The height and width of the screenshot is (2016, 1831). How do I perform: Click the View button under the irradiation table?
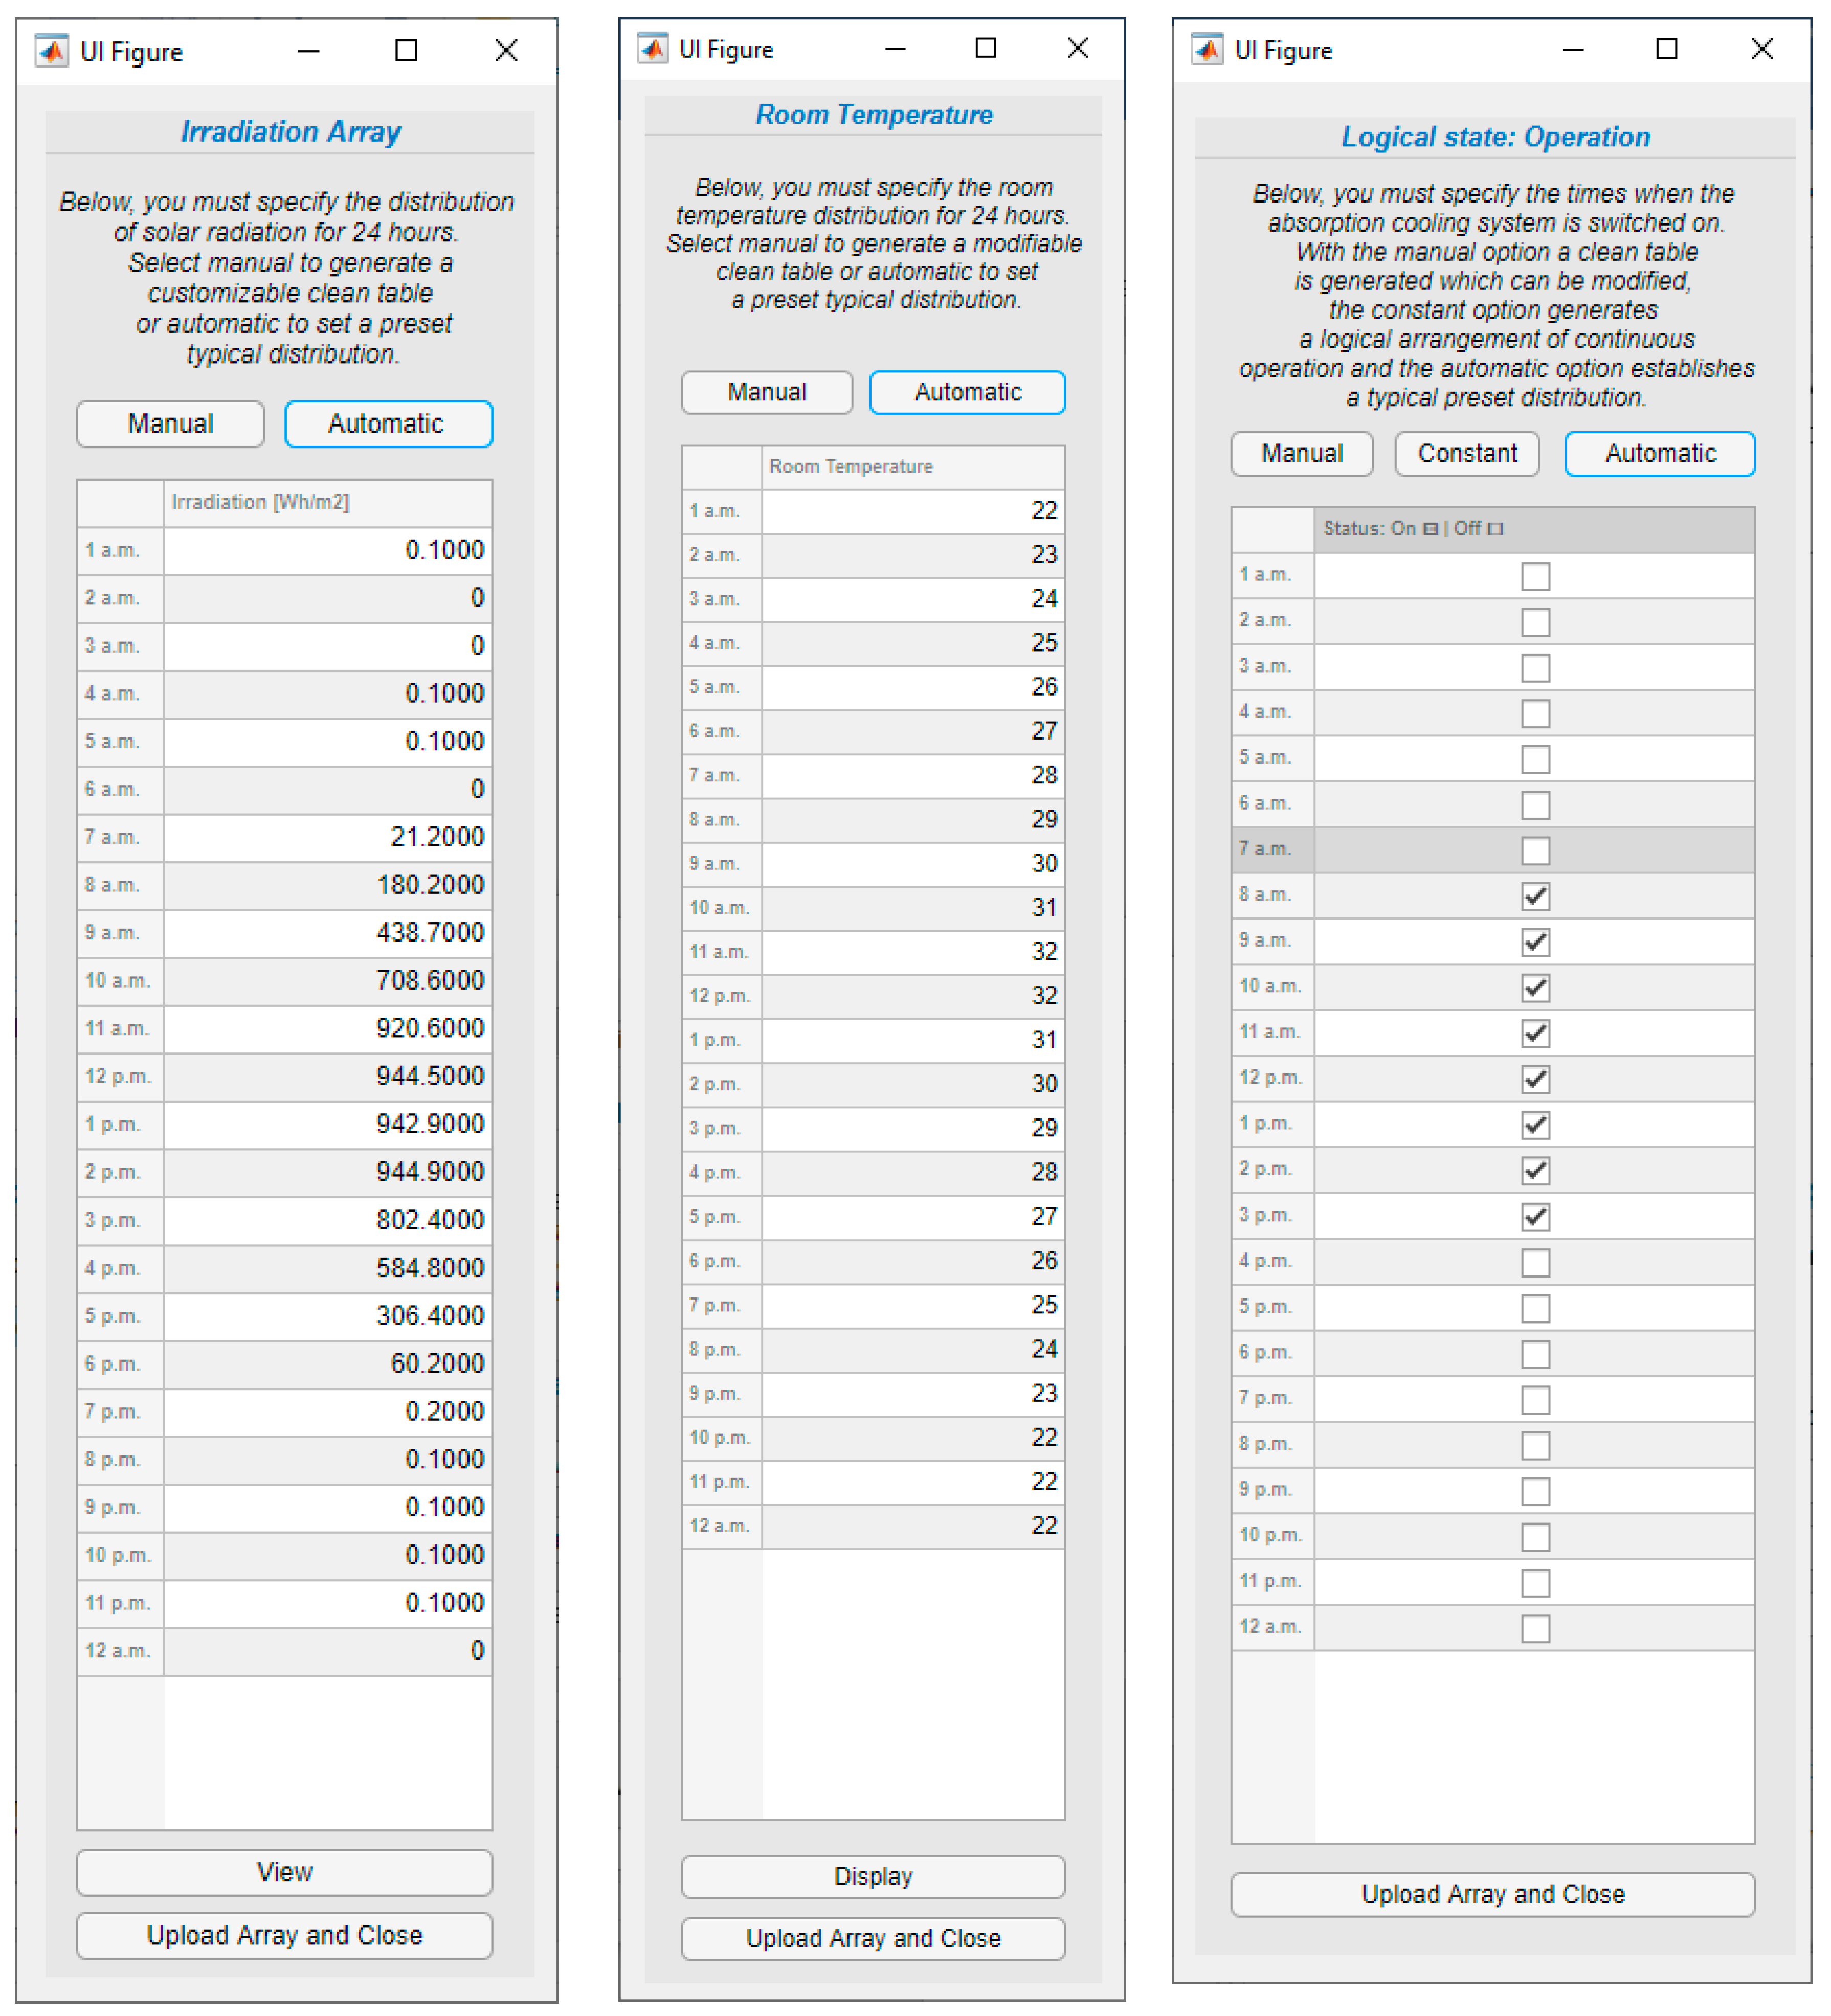tap(284, 1872)
